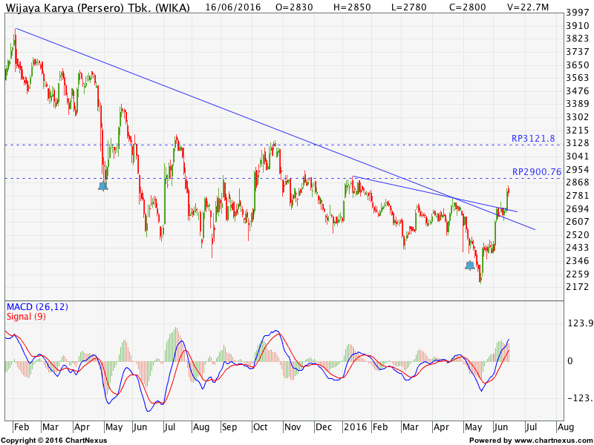Click the Signal (9) indicator label

[26, 317]
